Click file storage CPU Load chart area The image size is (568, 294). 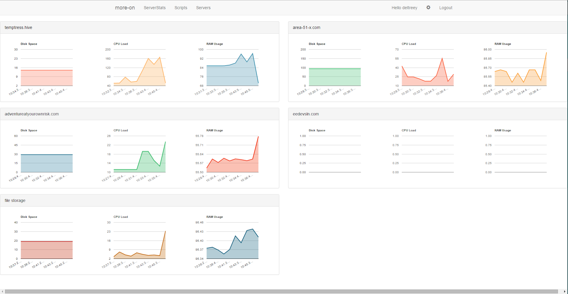point(139,241)
